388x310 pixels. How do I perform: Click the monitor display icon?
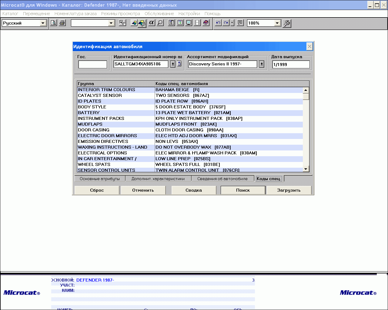point(189,23)
